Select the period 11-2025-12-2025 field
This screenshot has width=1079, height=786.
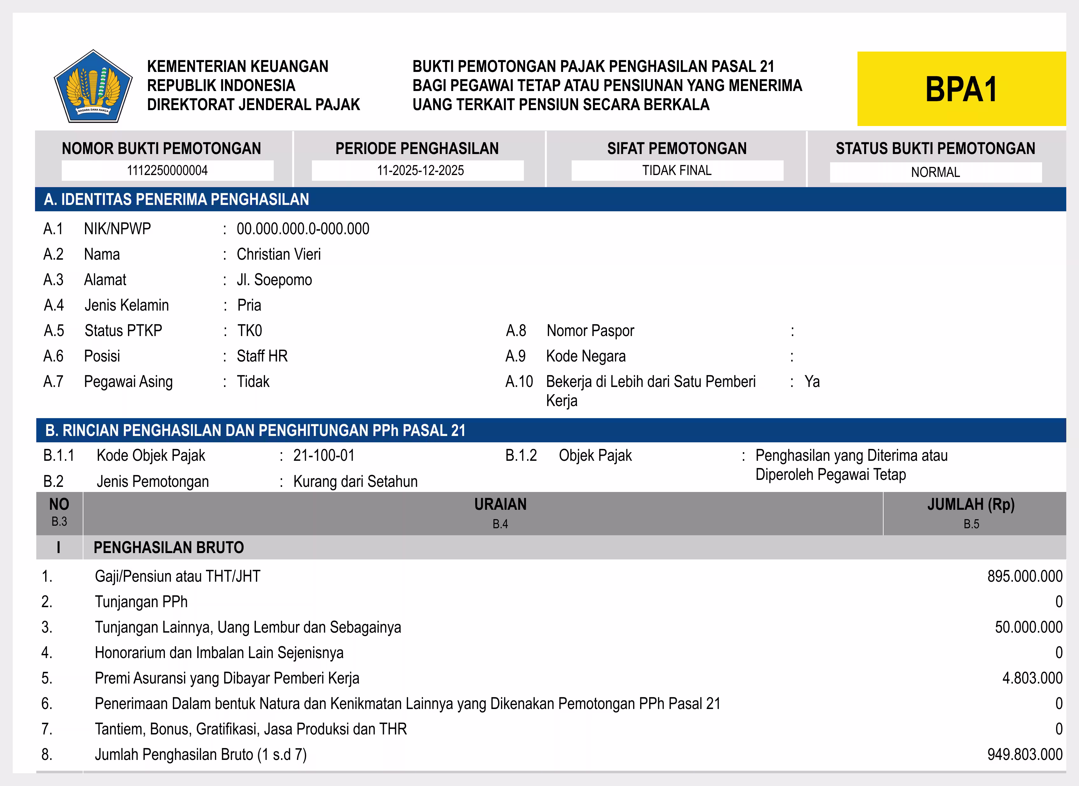tap(418, 170)
